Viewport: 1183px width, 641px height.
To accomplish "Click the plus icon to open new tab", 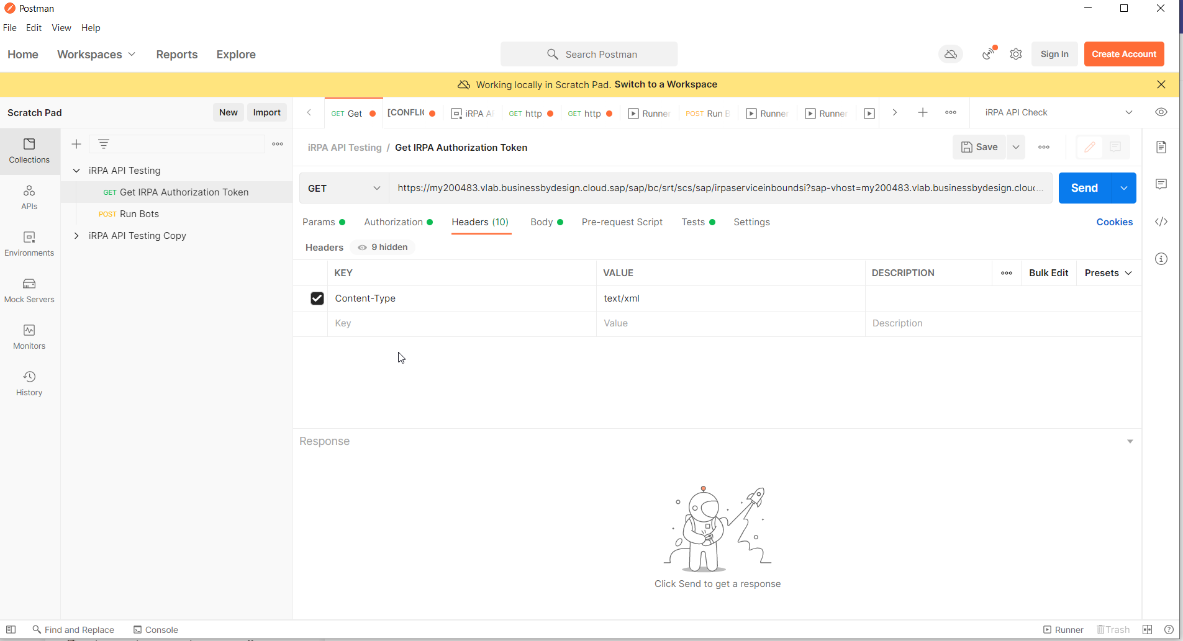I will coord(923,112).
